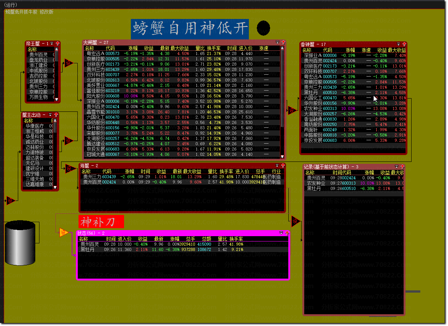
Task: Click the 神补刀 red button
Action: pyautogui.click(x=101, y=221)
